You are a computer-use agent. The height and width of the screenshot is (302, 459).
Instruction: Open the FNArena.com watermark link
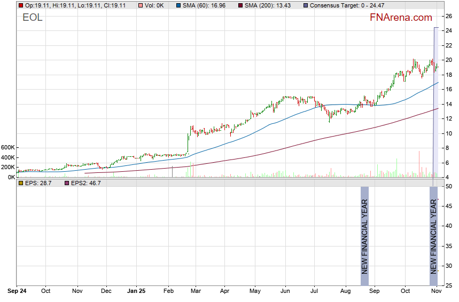click(x=401, y=18)
